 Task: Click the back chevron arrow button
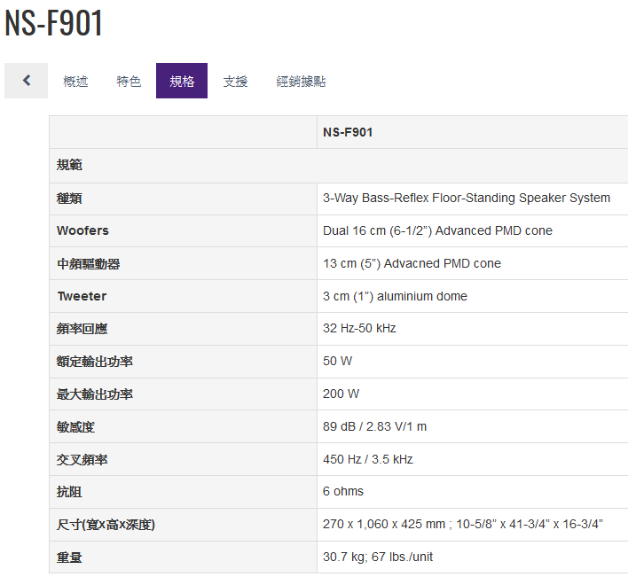[26, 81]
